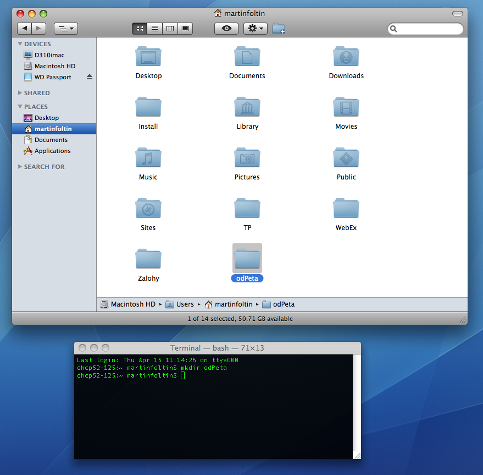Click the Finder title bar home icon
The height and width of the screenshot is (475, 483).
pos(218,13)
